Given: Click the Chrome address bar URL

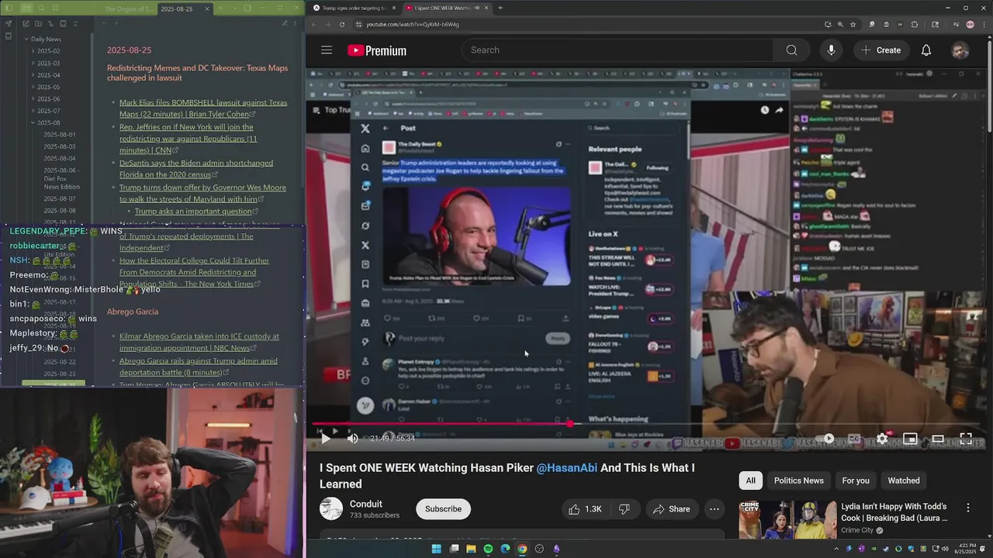Looking at the screenshot, I should point(413,24).
